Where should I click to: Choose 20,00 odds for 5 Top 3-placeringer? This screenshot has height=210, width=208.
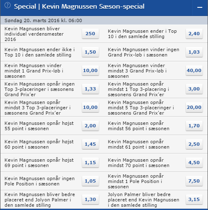coord(194,107)
